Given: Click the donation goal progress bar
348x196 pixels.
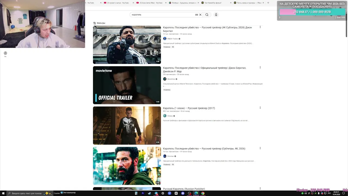Looking at the screenshot, I should click(312, 12).
